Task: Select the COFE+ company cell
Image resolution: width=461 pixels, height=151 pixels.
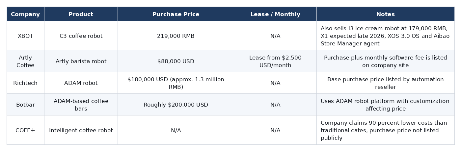Action: pos(25,130)
